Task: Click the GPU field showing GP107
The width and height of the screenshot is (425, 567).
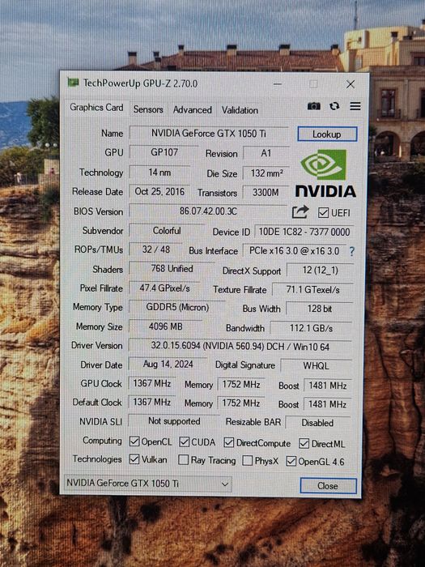Action: [x=164, y=152]
